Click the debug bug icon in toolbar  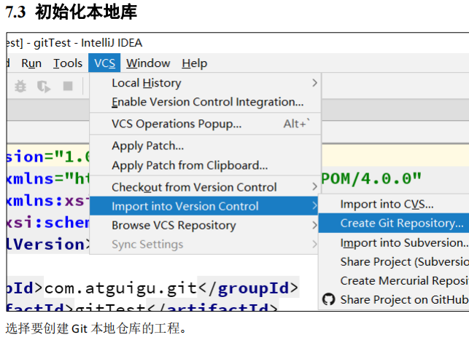20,86
